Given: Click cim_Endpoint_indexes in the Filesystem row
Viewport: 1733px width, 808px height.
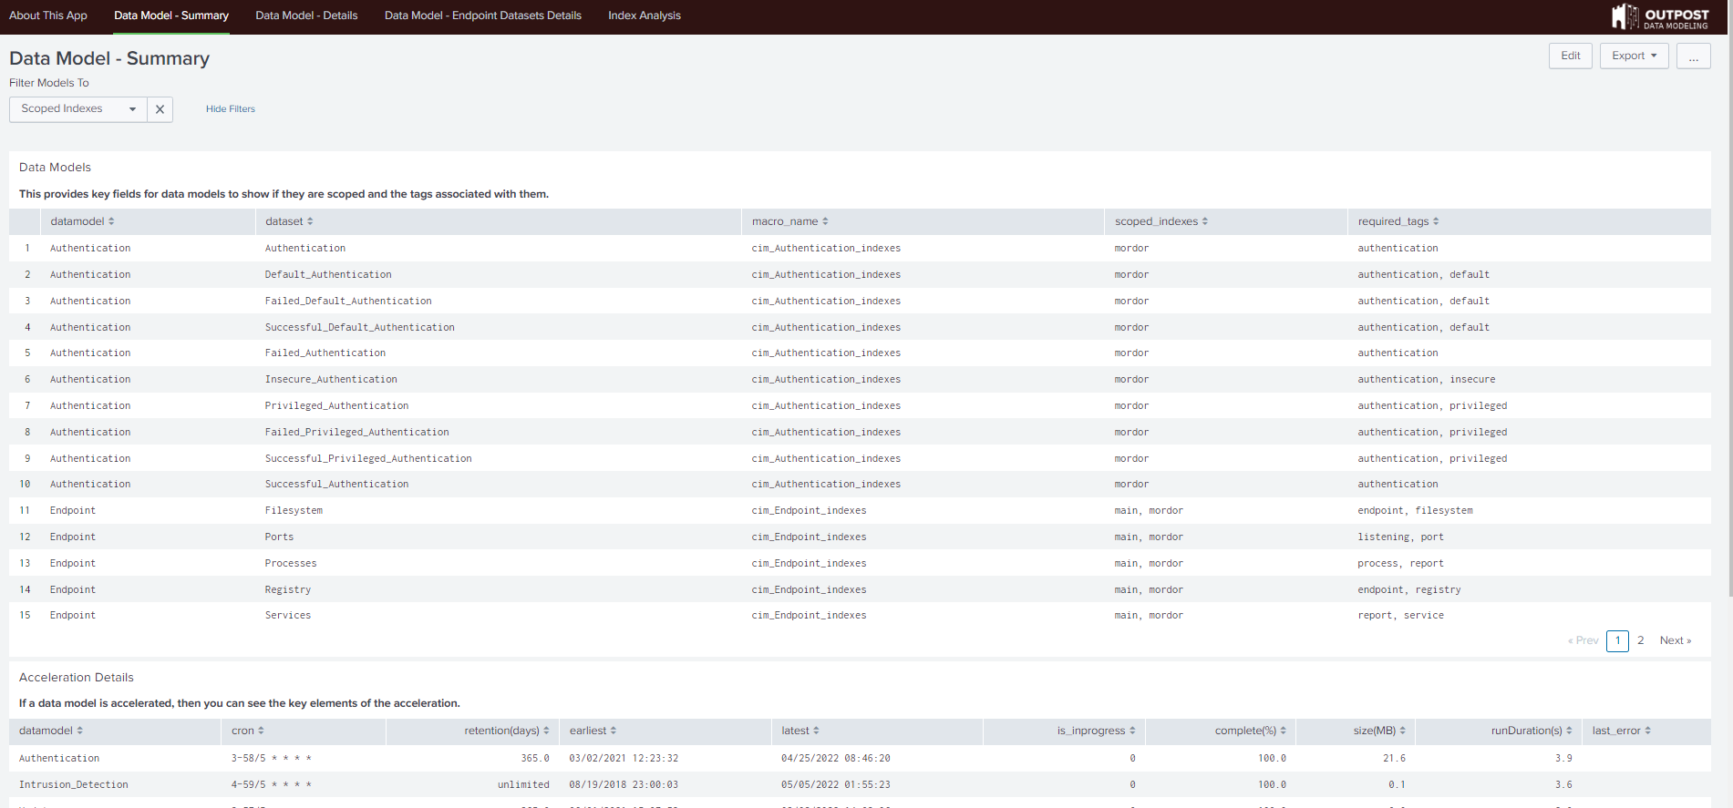Looking at the screenshot, I should click(x=809, y=510).
